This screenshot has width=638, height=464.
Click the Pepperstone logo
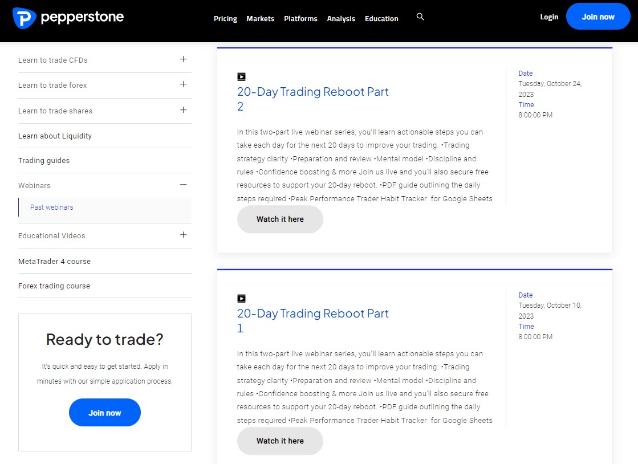click(68, 17)
